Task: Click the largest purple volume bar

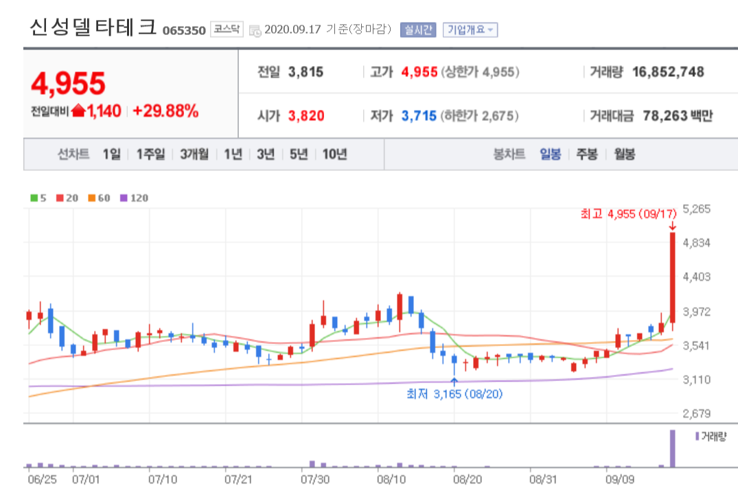Action: coord(673,448)
